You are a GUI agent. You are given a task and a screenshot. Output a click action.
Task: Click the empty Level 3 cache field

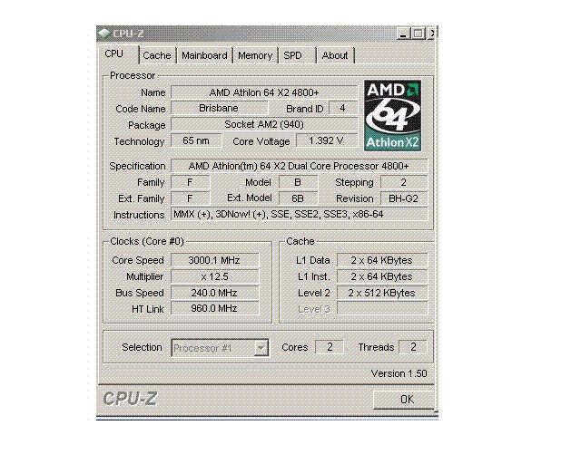point(382,308)
